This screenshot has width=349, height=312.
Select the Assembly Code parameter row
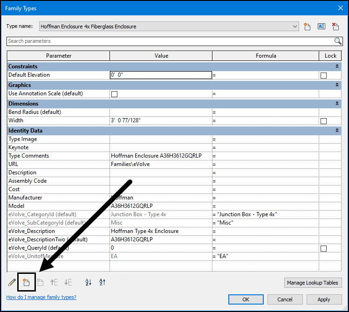[59, 181]
